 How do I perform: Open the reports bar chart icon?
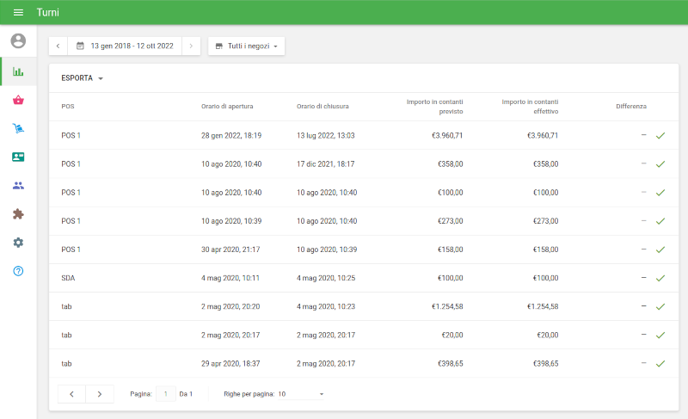point(18,71)
